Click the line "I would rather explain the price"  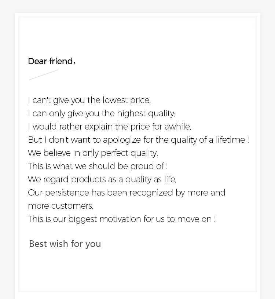point(109,127)
